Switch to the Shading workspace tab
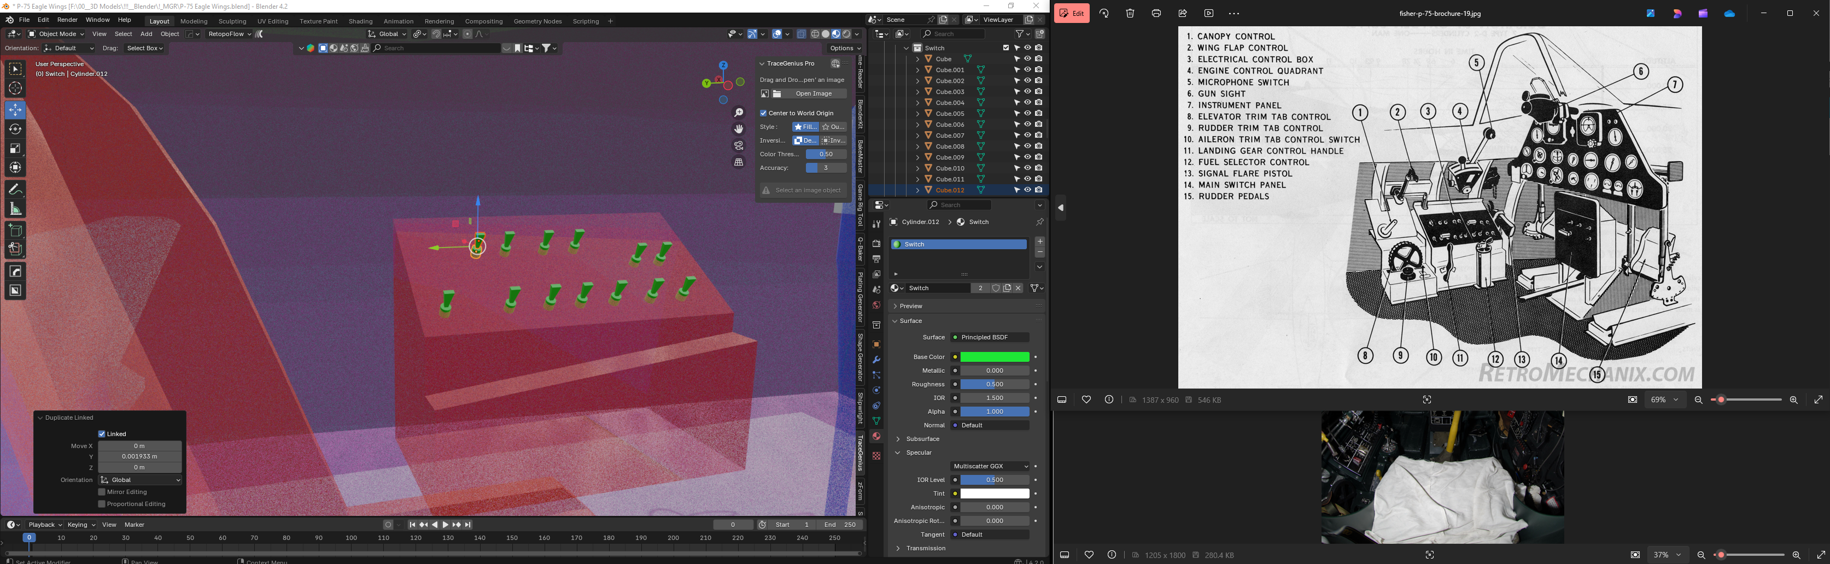 [x=360, y=21]
